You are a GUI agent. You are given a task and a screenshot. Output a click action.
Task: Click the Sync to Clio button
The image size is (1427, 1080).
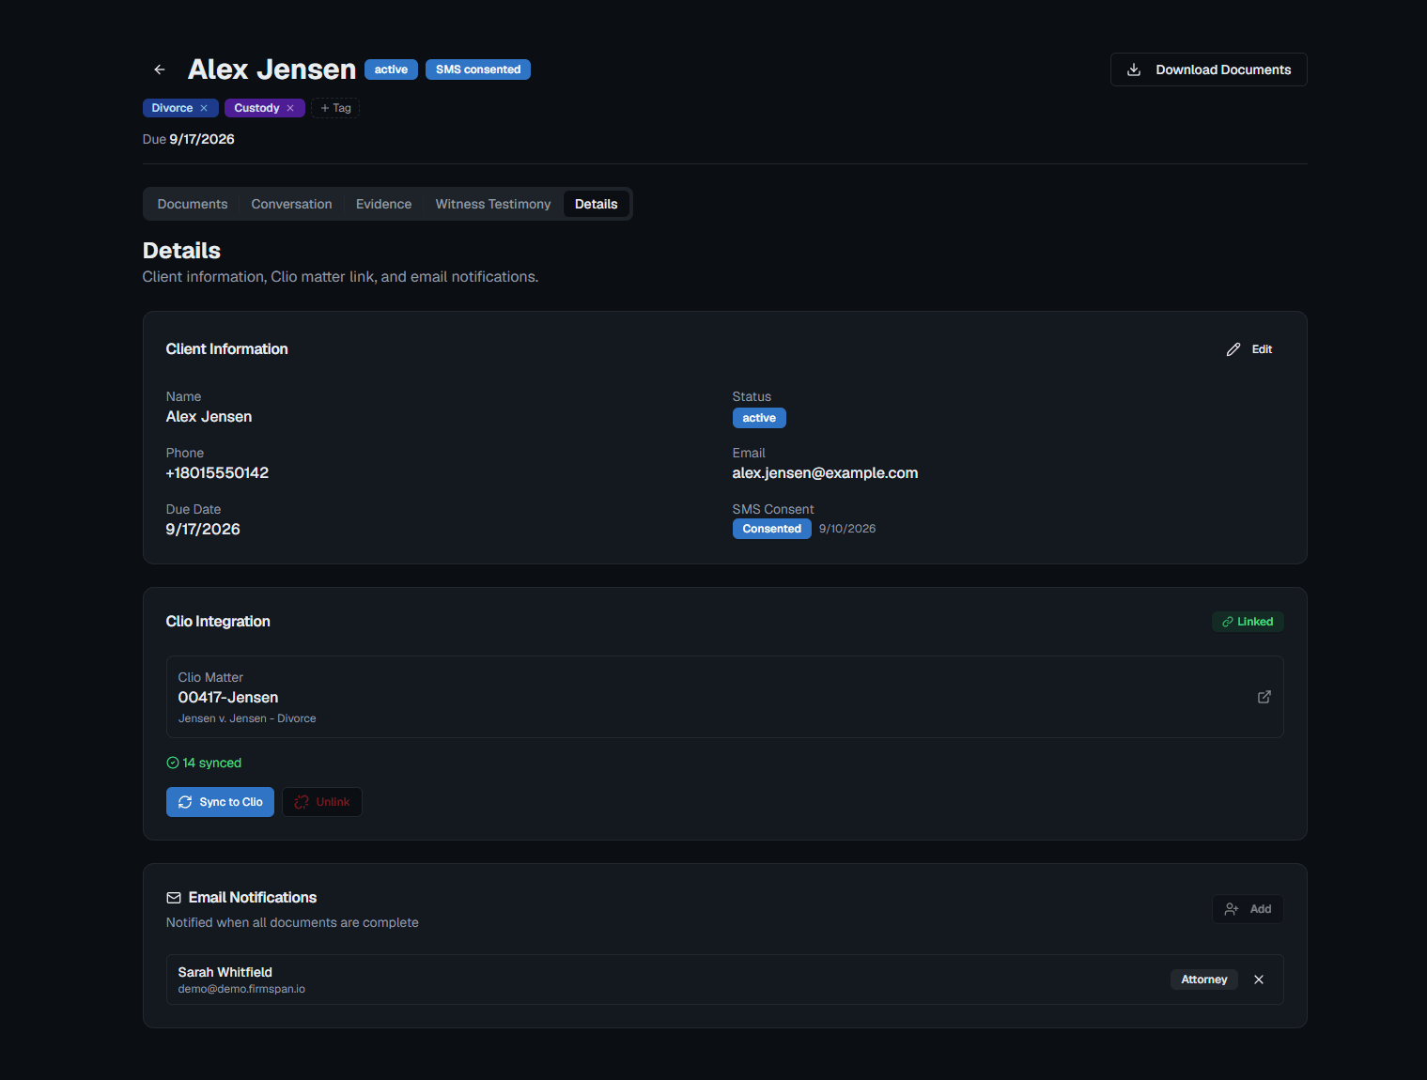[220, 802]
